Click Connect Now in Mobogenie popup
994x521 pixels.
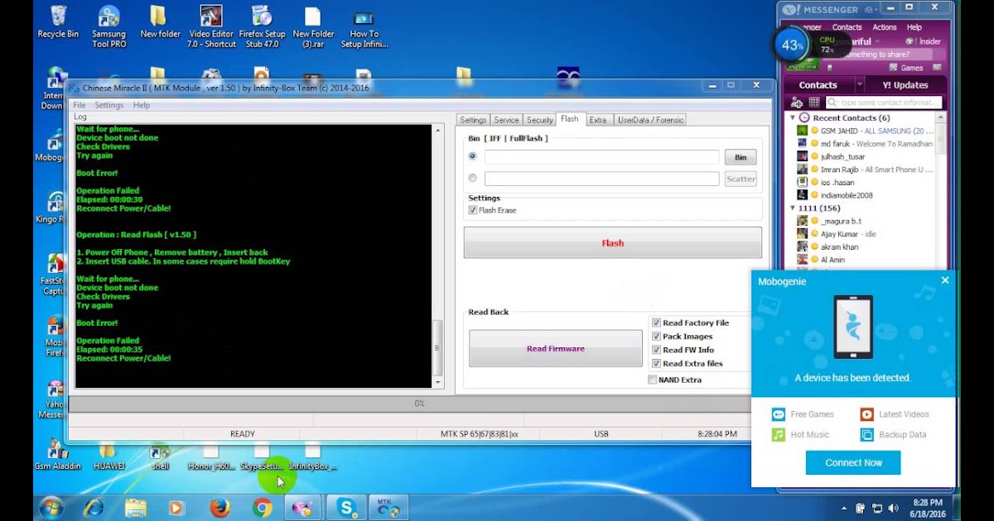tap(853, 462)
